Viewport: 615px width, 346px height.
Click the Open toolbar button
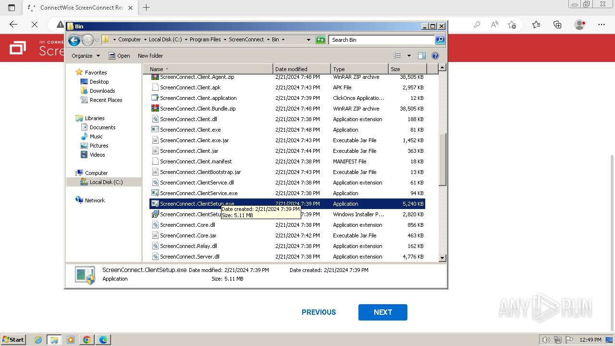(x=119, y=56)
